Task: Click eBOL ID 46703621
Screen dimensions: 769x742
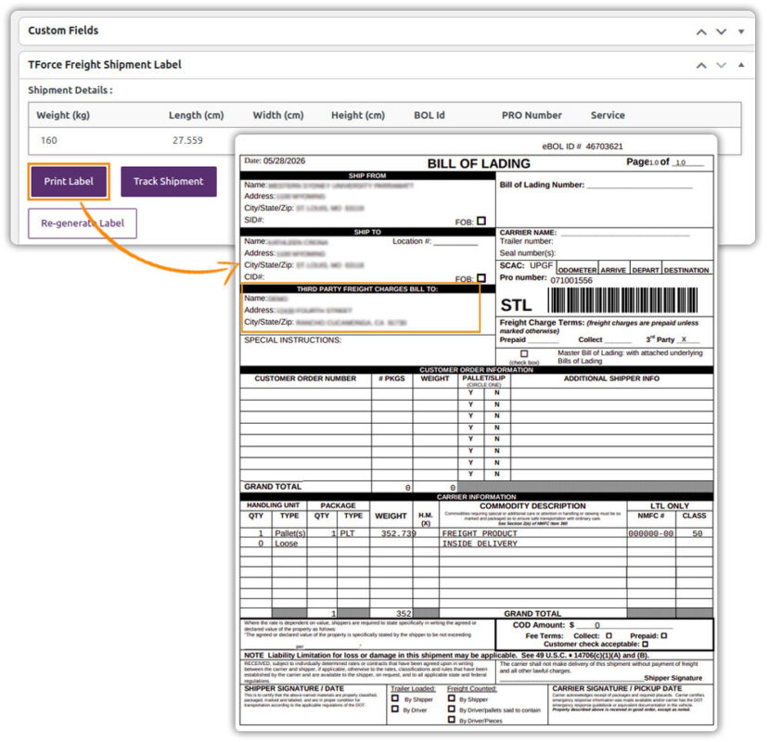Action: 583,147
